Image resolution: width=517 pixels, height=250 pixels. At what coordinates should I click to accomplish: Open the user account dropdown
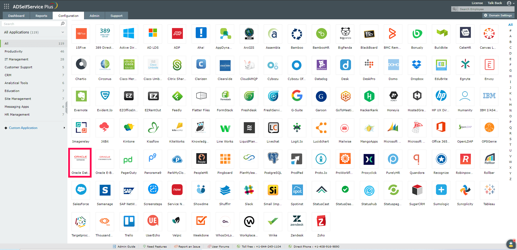coord(510,3)
